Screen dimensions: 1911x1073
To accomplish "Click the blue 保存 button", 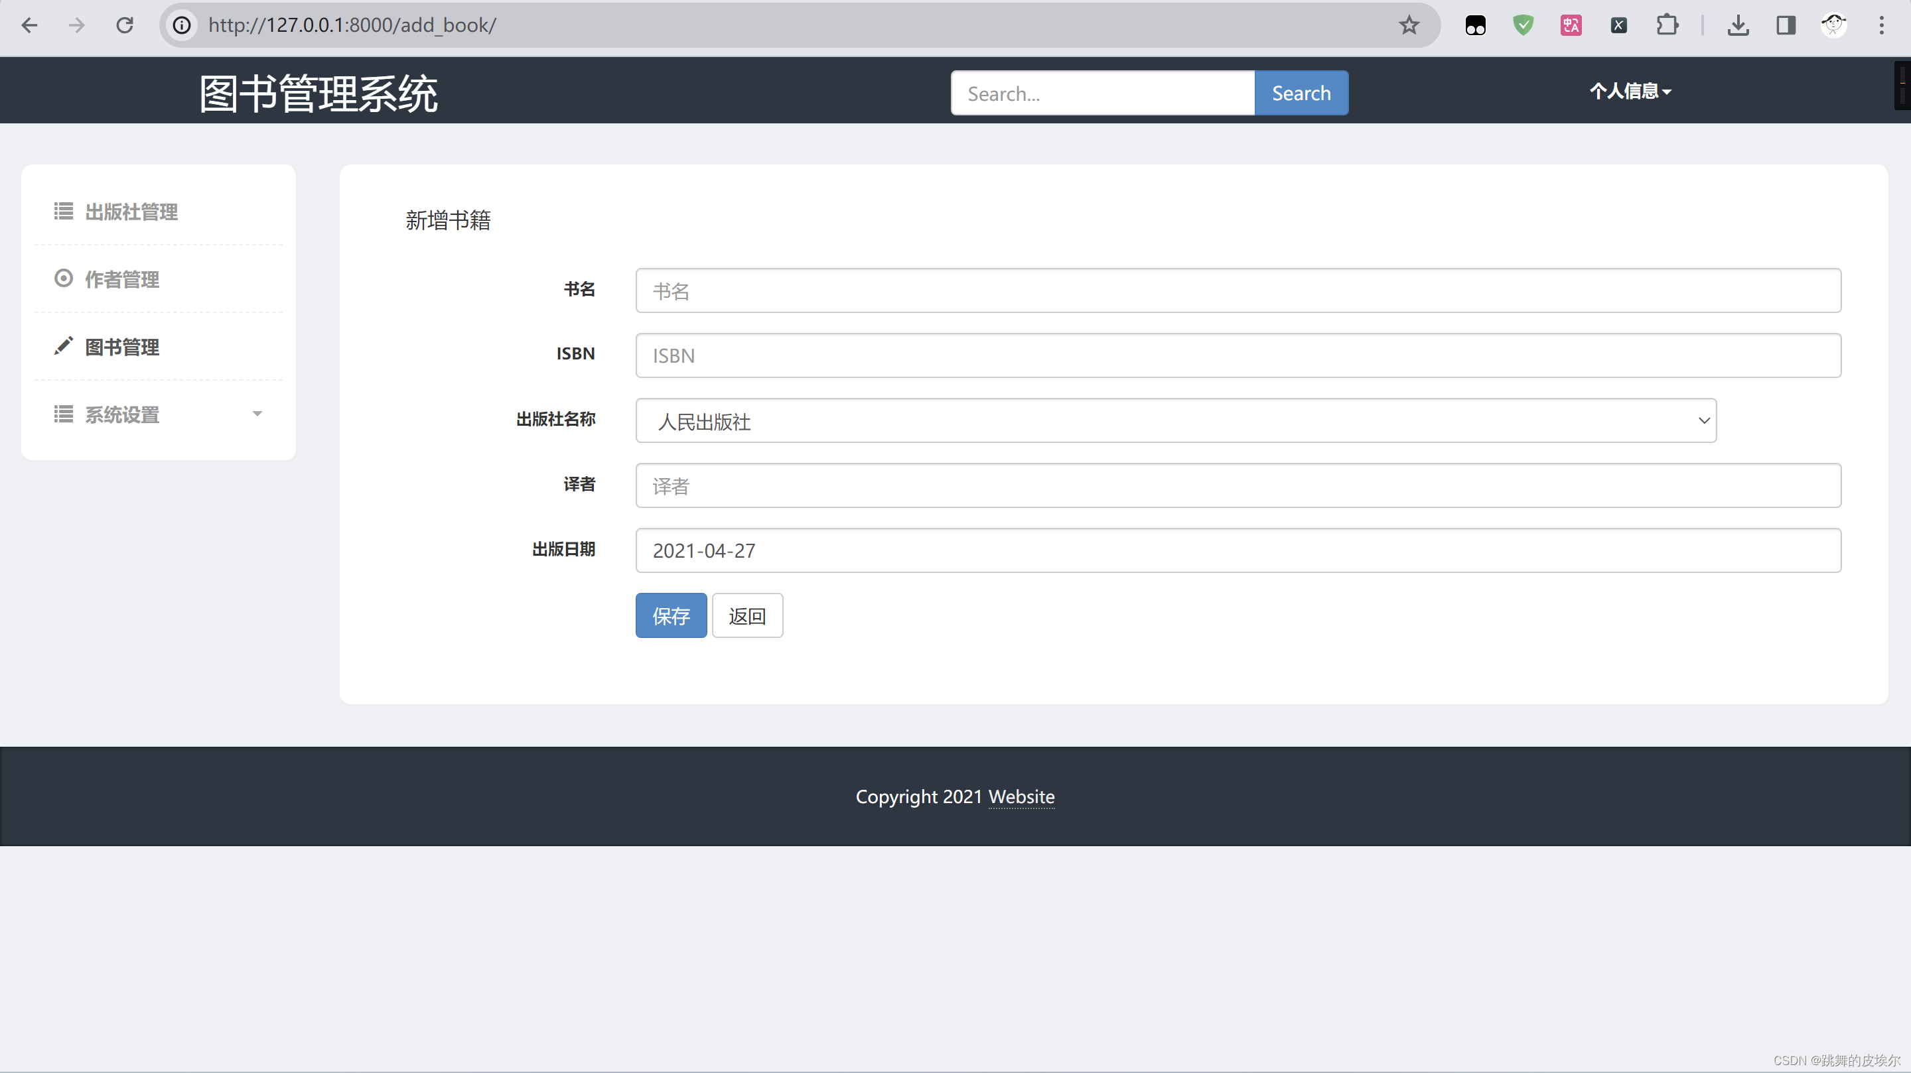I will point(671,615).
